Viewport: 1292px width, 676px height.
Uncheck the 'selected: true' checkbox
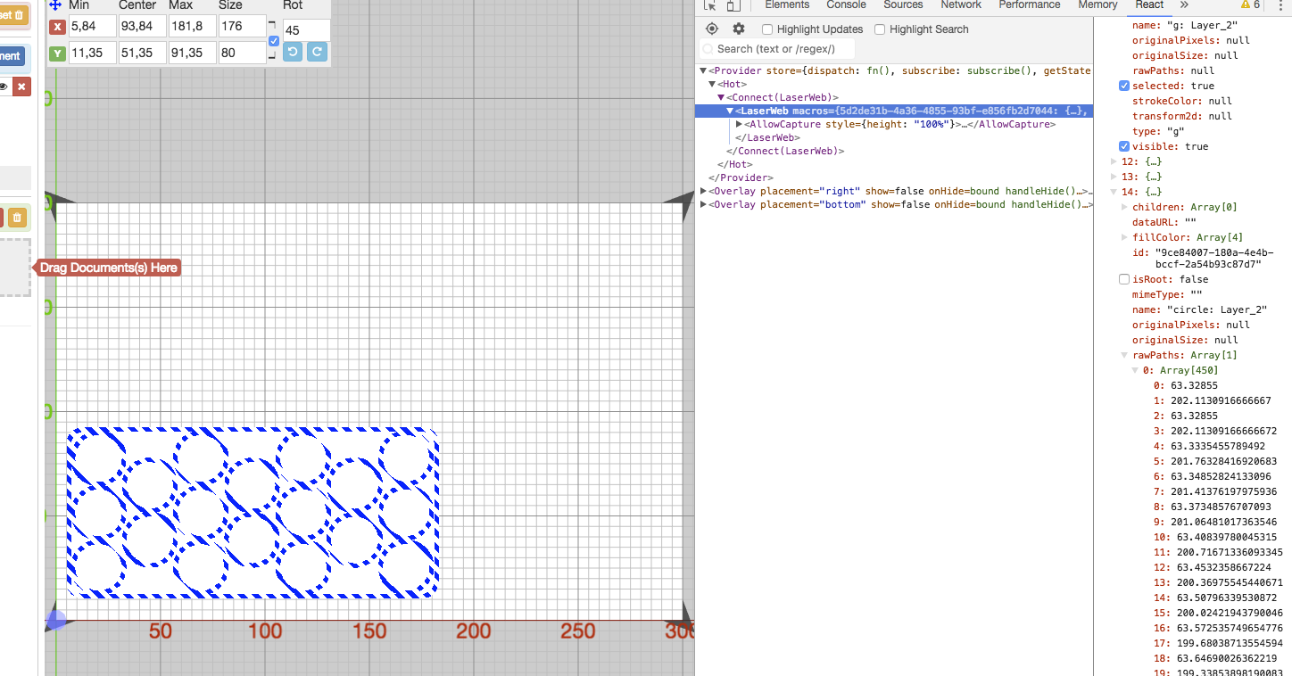(1124, 86)
